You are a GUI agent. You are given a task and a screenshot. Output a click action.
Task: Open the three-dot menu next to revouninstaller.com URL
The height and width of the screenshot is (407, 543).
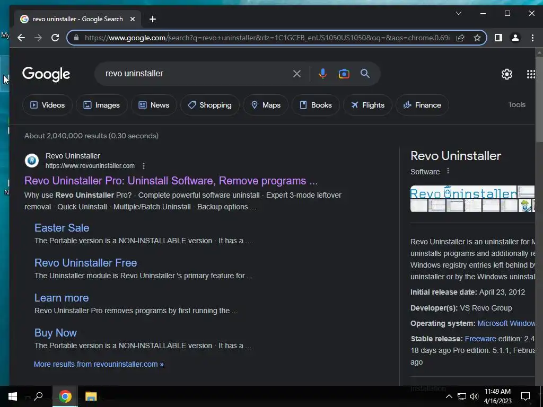[x=143, y=166]
